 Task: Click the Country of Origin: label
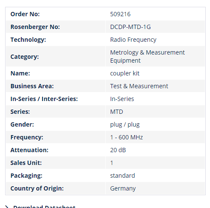tap(37, 188)
